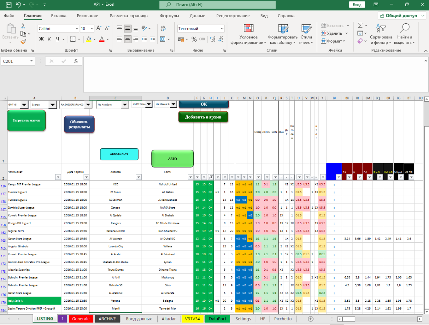Click the green АВТО button

coord(172,159)
